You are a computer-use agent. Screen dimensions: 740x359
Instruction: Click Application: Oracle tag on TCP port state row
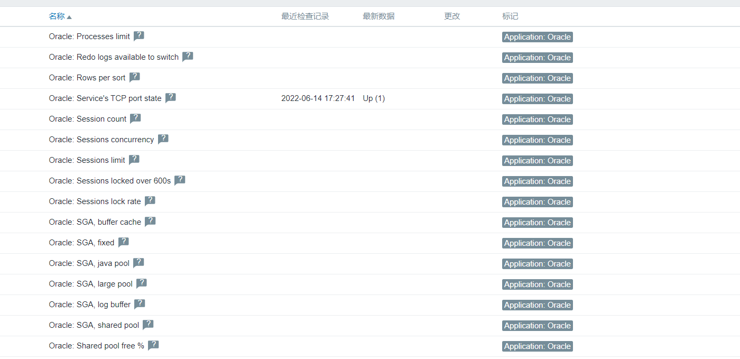[538, 99]
